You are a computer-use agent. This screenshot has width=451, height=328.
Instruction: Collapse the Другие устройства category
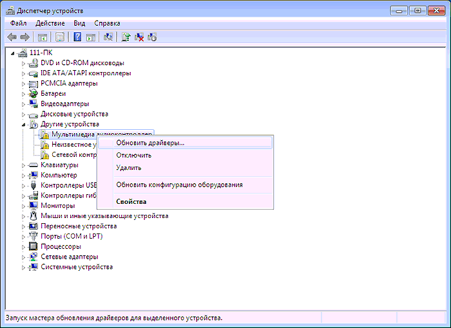click(x=24, y=124)
